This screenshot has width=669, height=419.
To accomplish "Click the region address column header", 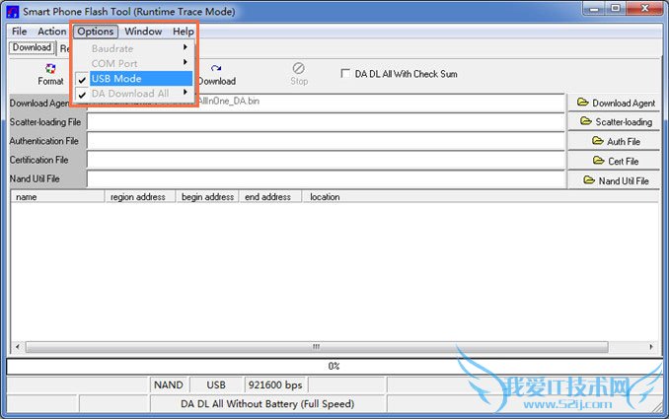I will [140, 197].
